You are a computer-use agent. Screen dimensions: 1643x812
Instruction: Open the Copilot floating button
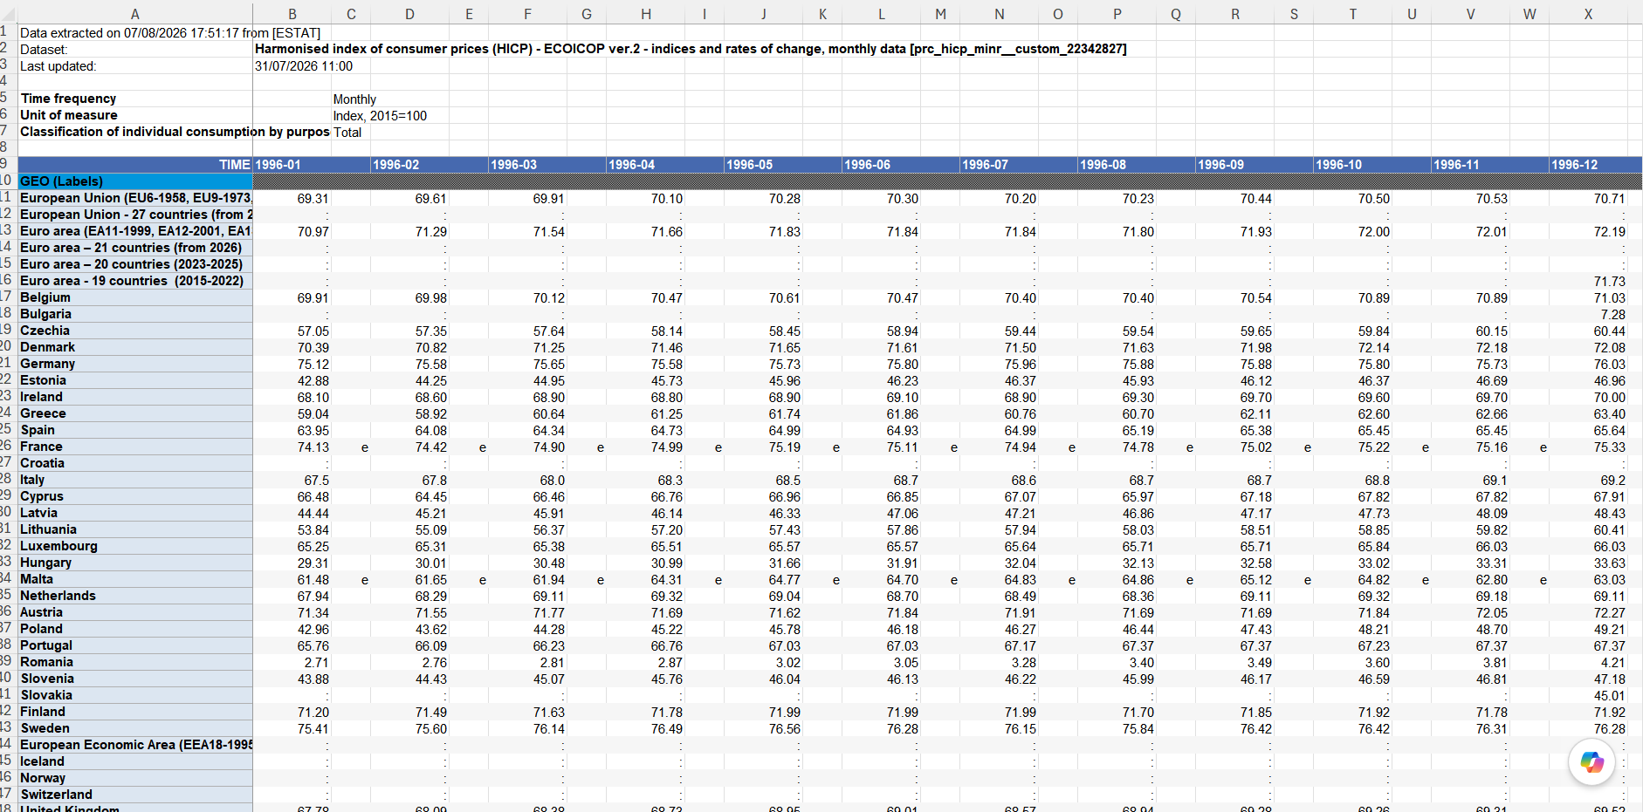(1591, 761)
